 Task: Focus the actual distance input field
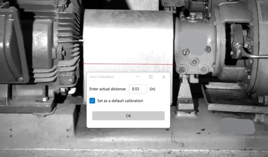click(x=137, y=89)
